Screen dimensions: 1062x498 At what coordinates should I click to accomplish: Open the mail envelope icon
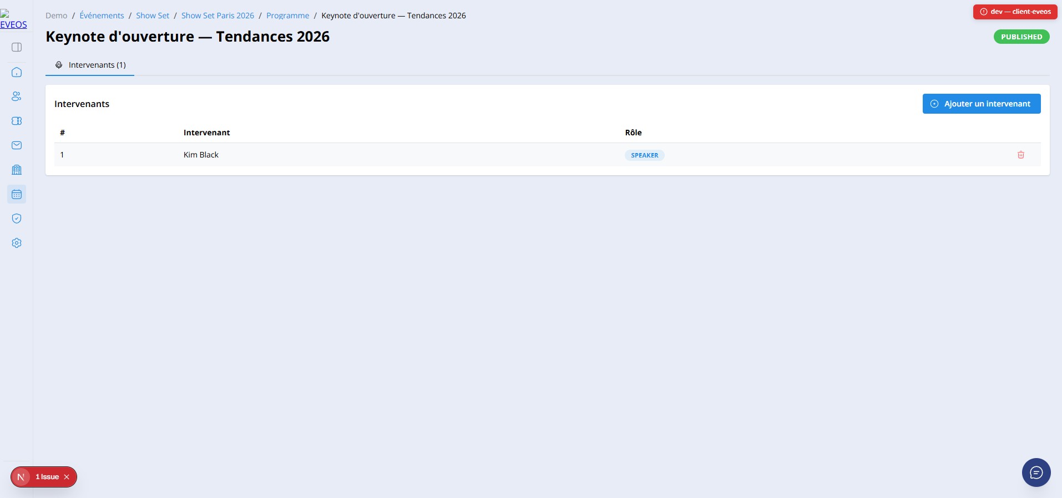click(17, 145)
